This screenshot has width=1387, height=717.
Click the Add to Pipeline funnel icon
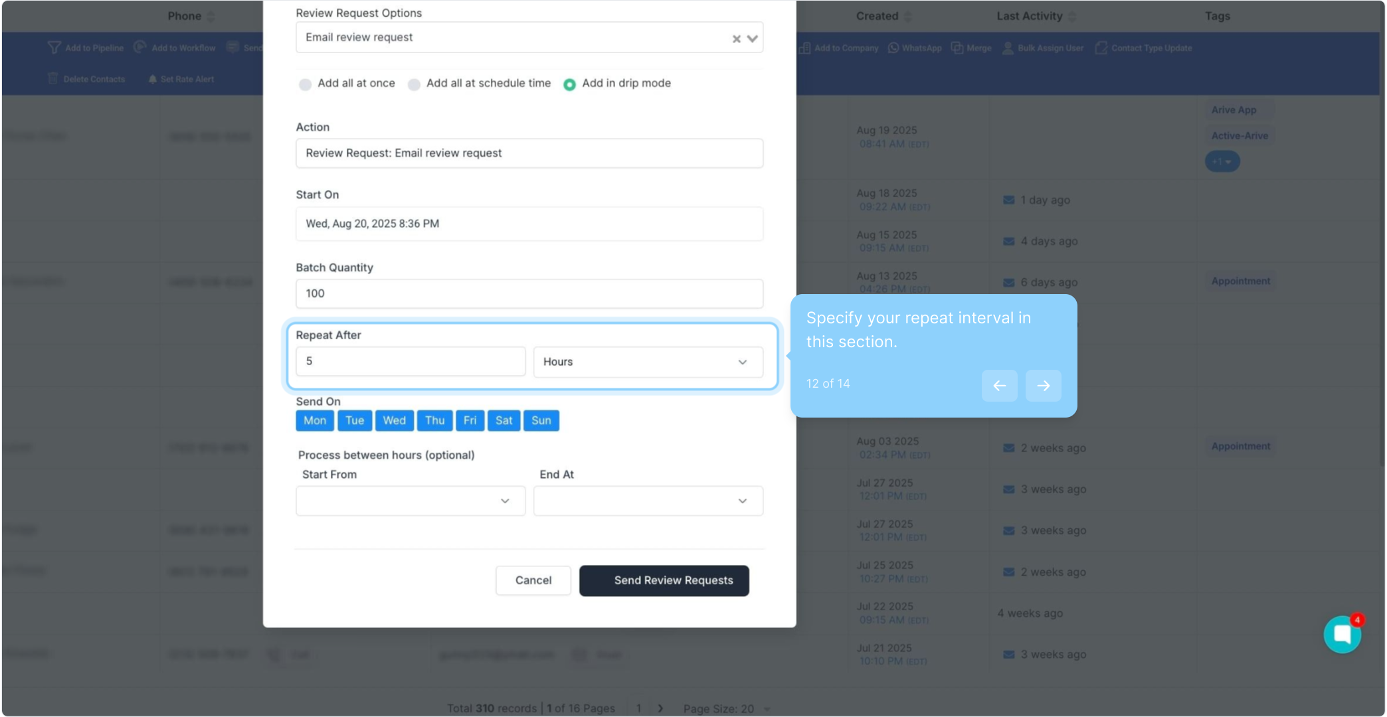pos(54,48)
